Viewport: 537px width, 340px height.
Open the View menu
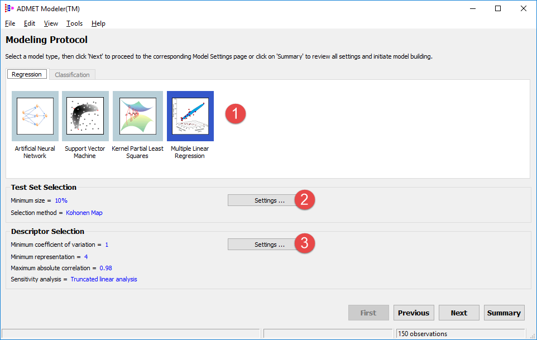[x=51, y=23]
